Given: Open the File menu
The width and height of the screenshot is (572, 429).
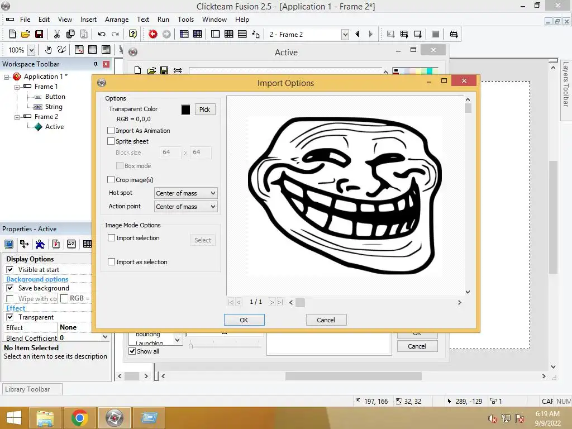Looking at the screenshot, I should (x=25, y=20).
